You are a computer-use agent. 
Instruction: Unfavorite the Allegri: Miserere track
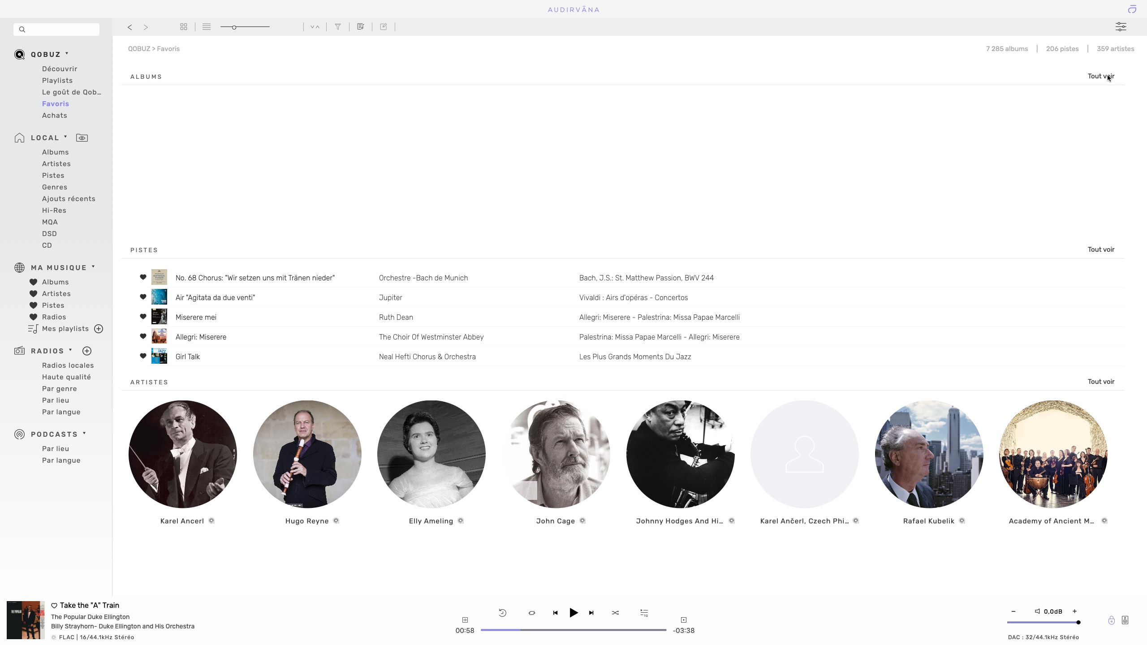point(143,336)
